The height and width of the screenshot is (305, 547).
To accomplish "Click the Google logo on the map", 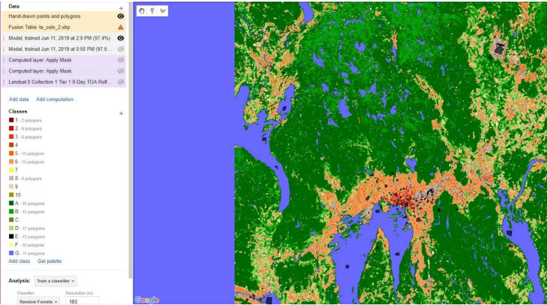I will [147, 299].
